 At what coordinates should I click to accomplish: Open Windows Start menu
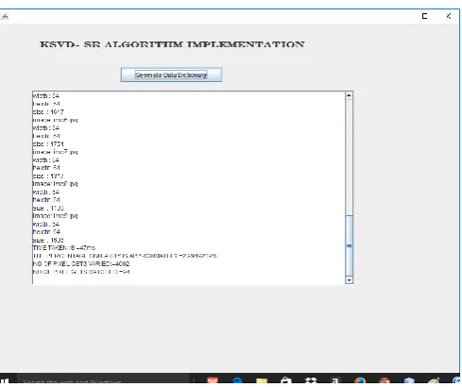click(5, 380)
